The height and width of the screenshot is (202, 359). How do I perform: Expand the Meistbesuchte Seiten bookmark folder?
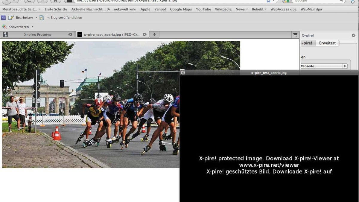point(21,9)
